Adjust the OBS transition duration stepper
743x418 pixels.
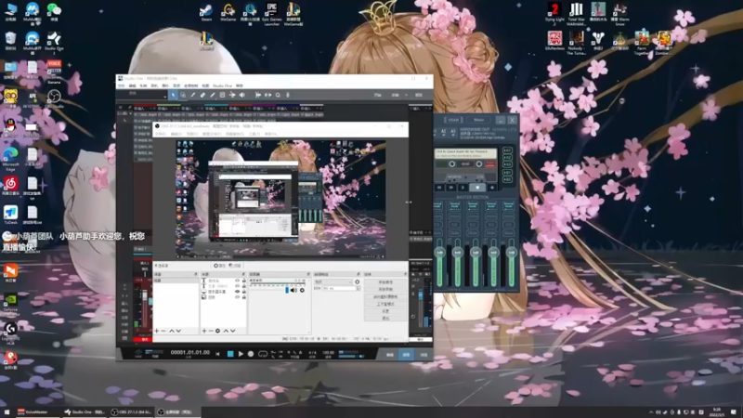358,288
